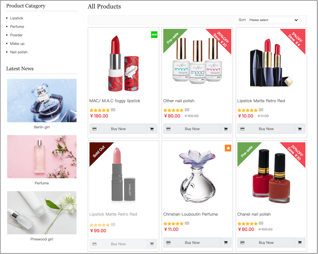This screenshot has width=318, height=254.
Task: Go to Make up category
Action: click(x=17, y=43)
